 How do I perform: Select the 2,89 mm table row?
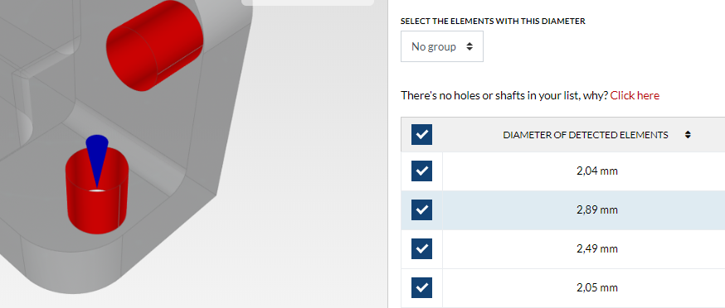[562, 210]
